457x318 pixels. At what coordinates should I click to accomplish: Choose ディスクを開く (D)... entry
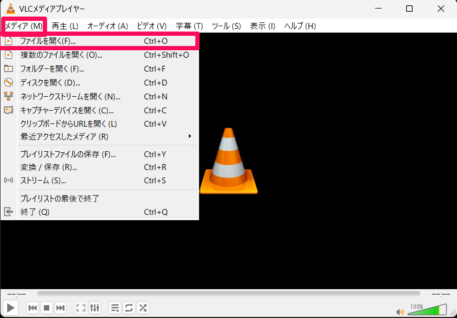[x=100, y=83]
